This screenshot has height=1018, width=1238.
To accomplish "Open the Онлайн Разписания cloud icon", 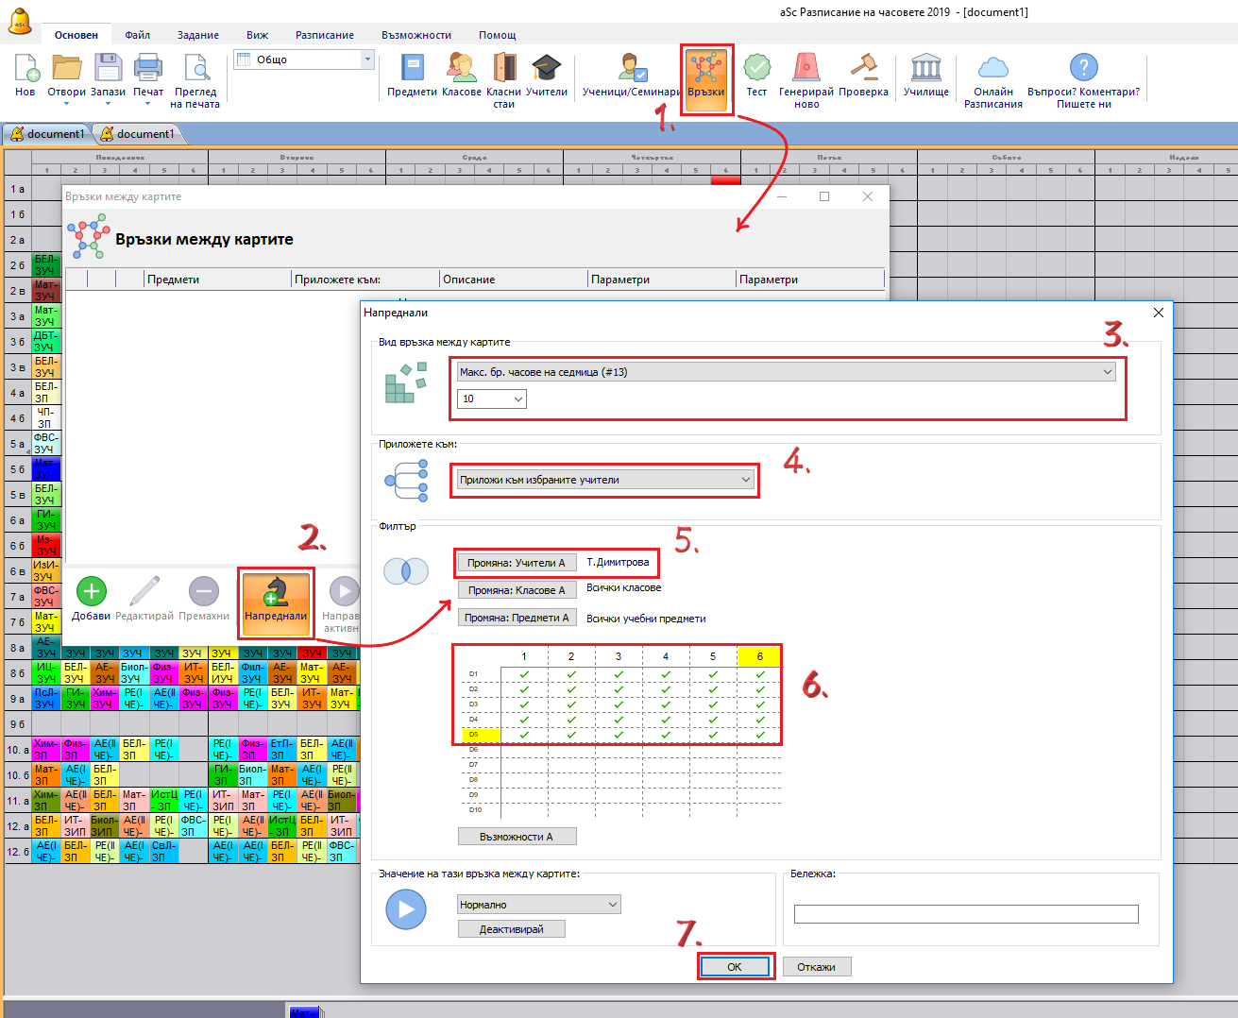I will (992, 68).
